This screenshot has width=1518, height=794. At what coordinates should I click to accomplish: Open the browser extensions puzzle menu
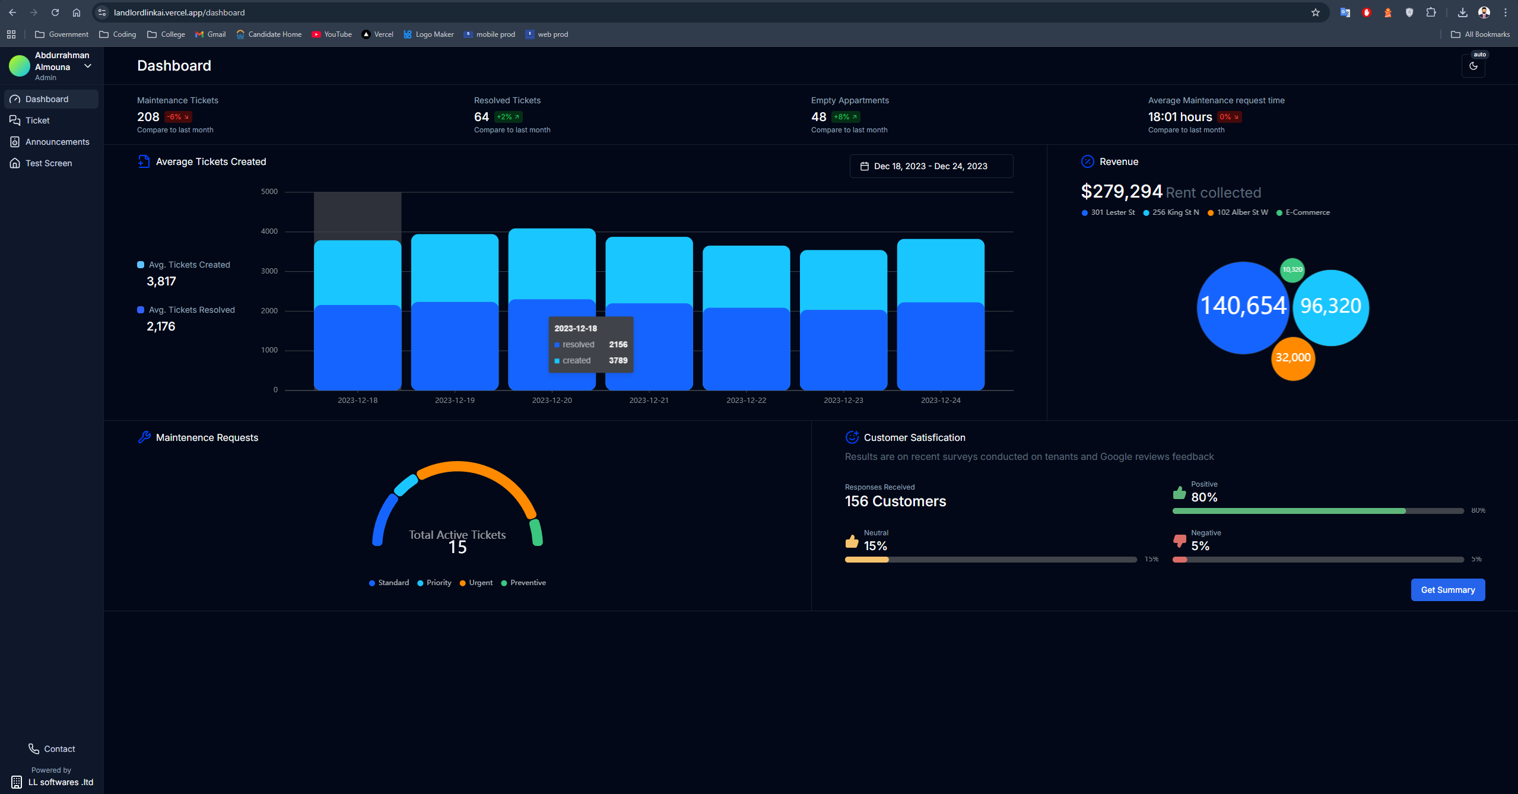click(1431, 12)
